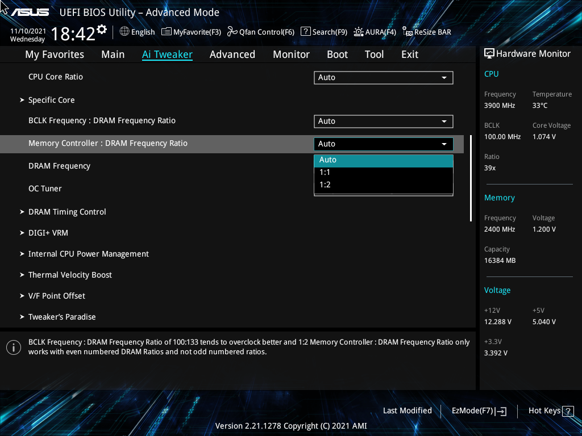Viewport: 582px width, 436px height.
Task: Choose 1:1 ratio option
Action: tap(384, 173)
